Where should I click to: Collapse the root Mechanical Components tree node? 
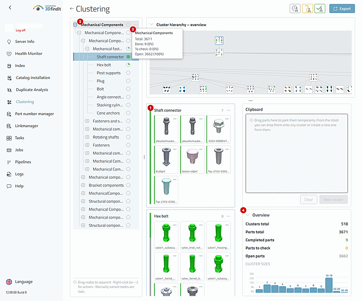[75, 25]
